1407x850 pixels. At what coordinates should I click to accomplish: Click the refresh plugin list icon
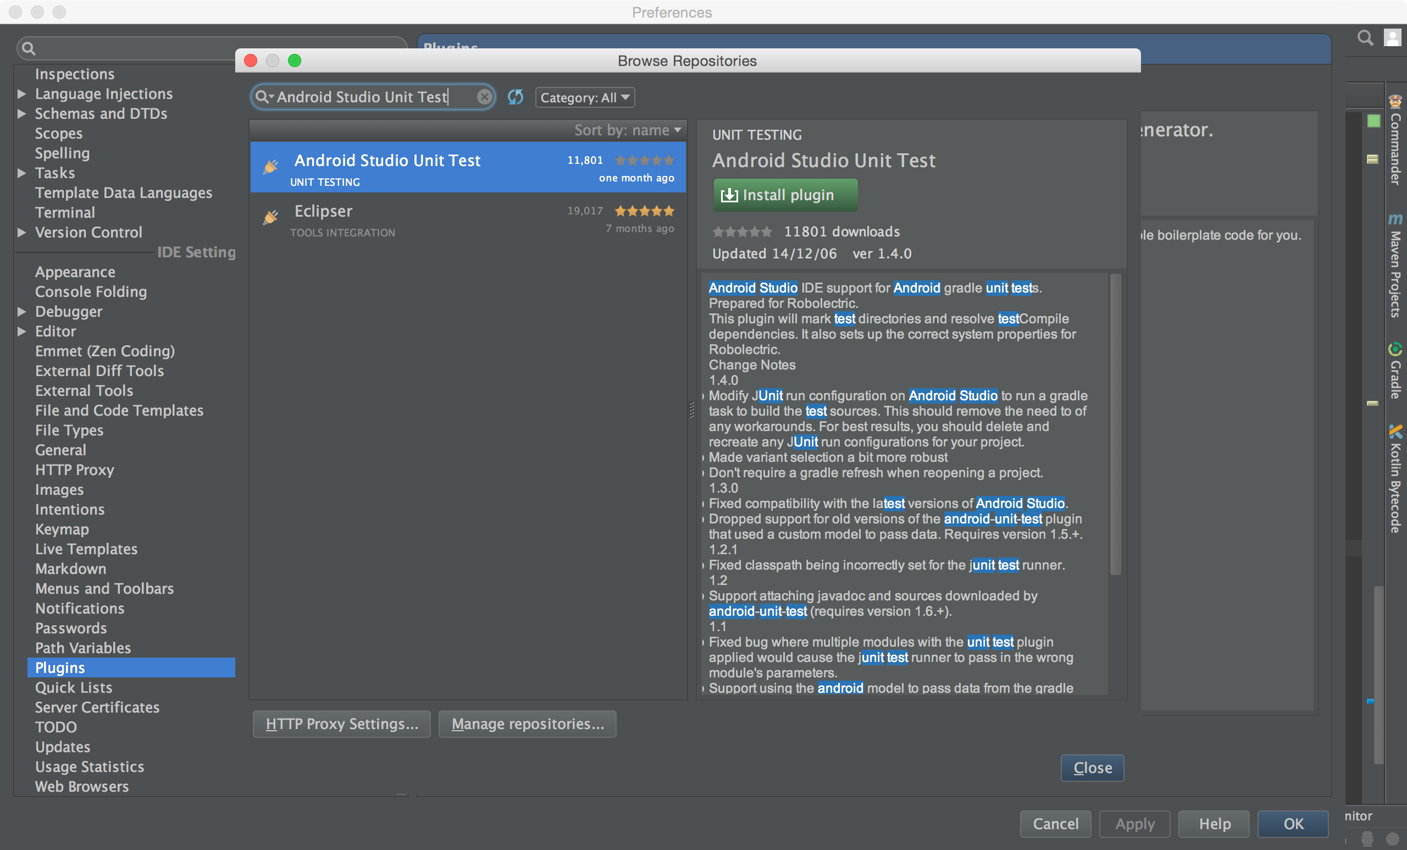point(515,97)
